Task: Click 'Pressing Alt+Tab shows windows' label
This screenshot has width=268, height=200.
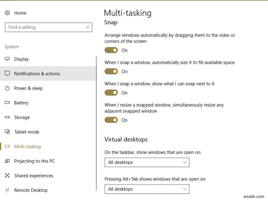Action: click(155, 179)
